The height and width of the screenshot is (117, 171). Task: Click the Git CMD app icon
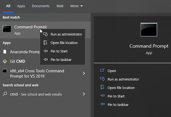(x=5, y=61)
